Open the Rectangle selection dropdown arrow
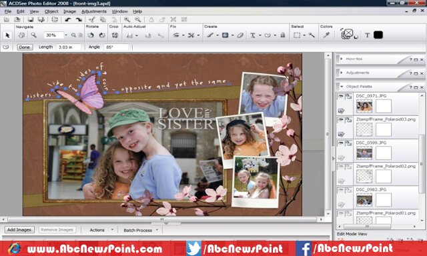 304,35
